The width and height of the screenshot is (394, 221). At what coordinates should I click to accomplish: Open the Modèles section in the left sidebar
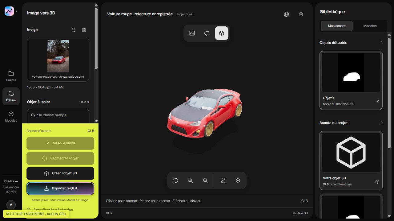(x=11, y=117)
